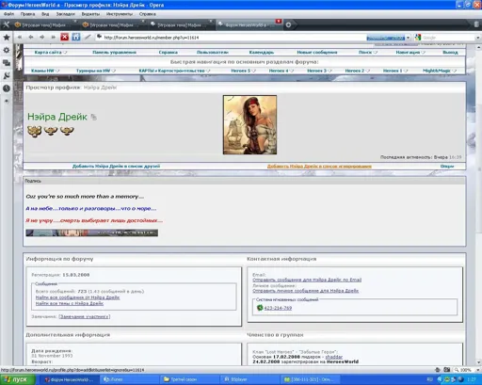Viewport: 482px width, 385px height.
Task: Stop page loading with red X button
Action: click(65, 37)
